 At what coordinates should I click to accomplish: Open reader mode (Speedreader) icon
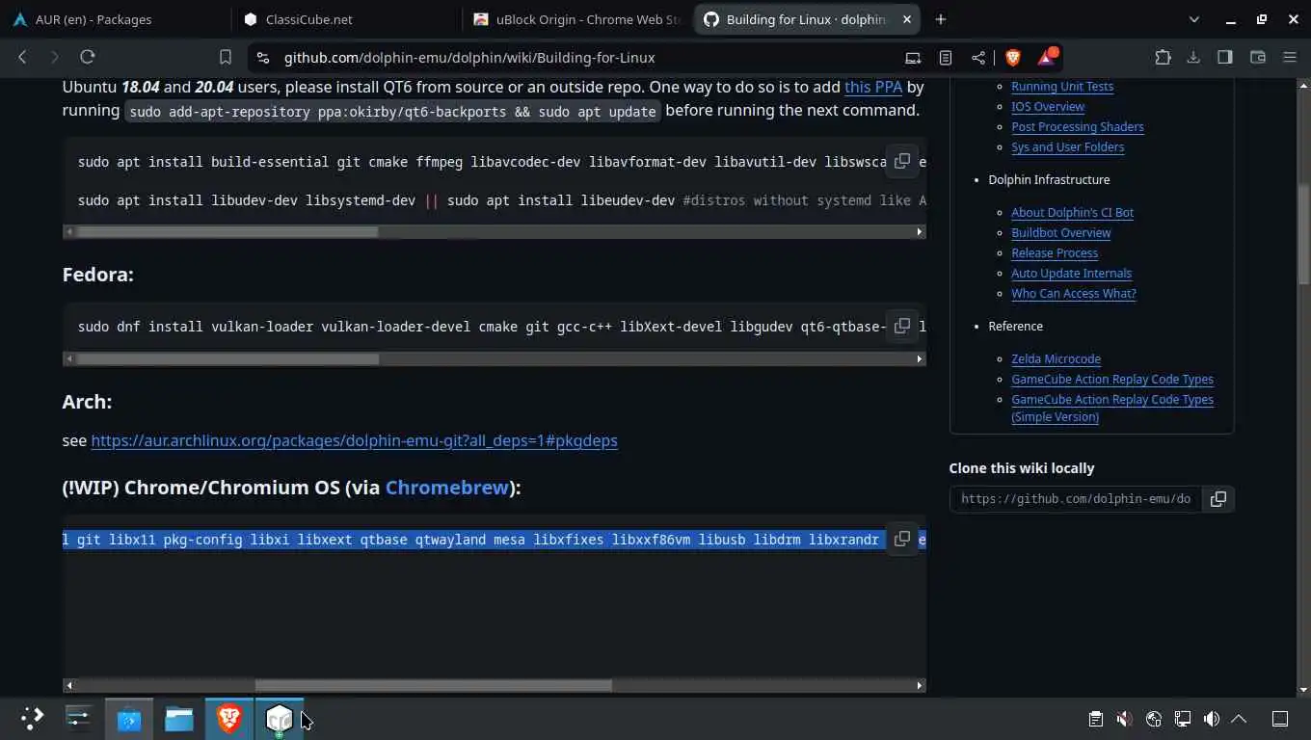[946, 58]
